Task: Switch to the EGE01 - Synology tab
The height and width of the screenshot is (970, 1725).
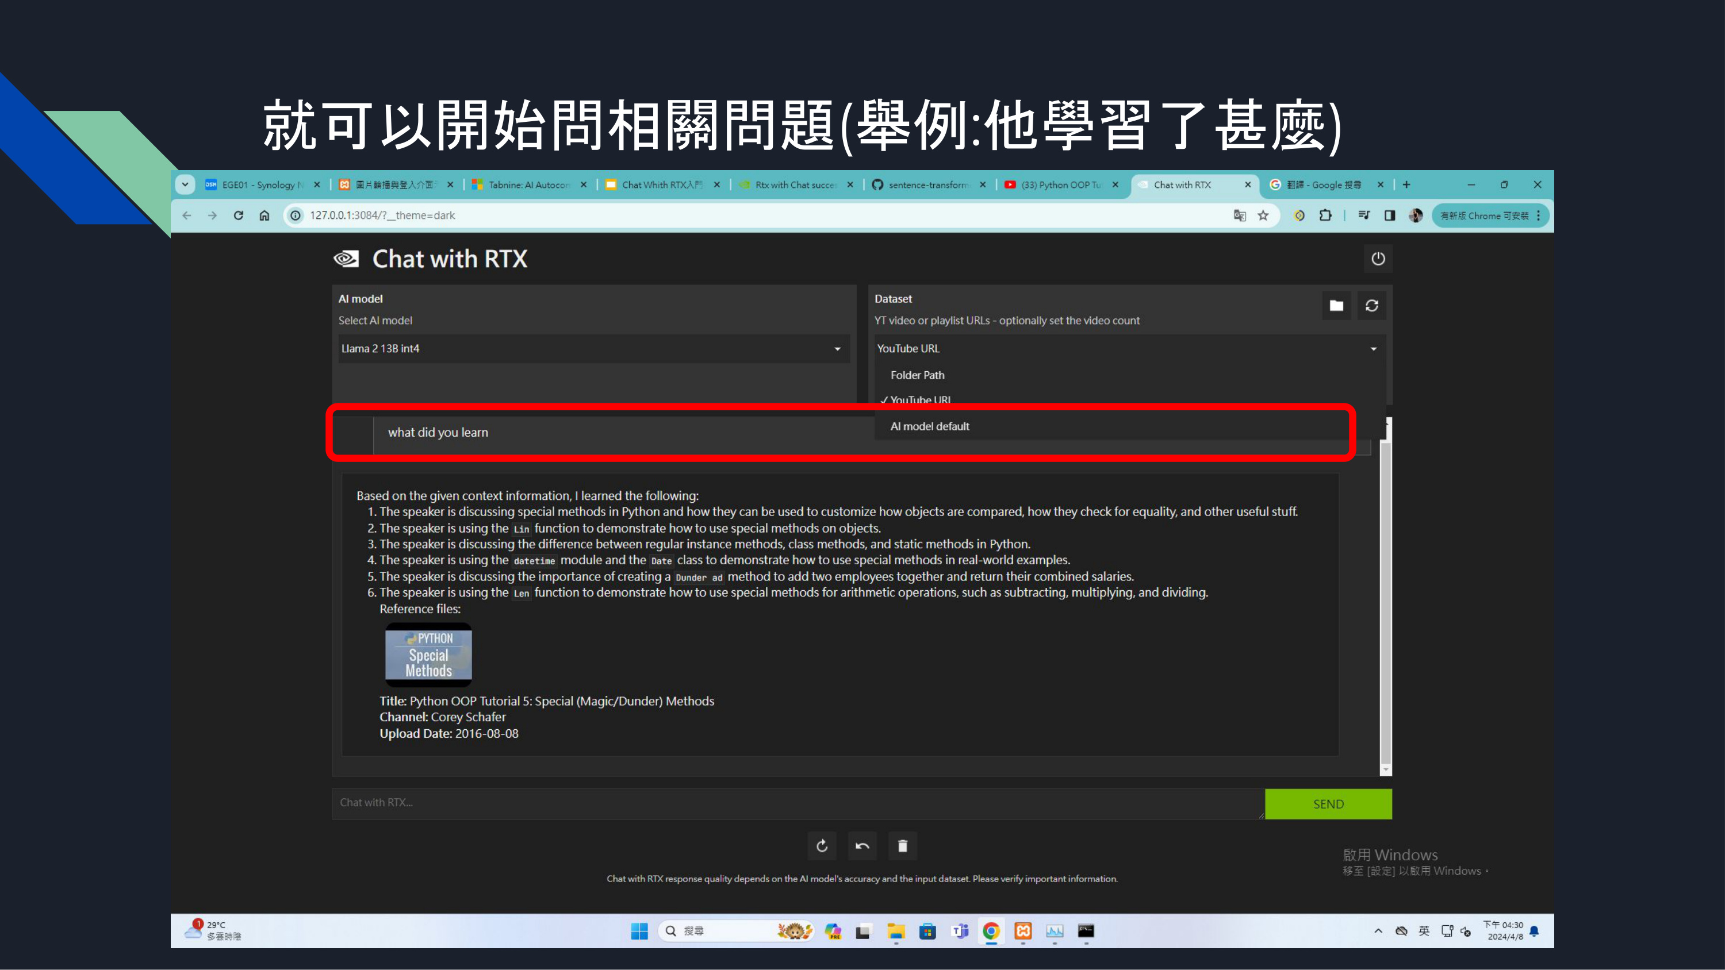Action: (x=262, y=185)
